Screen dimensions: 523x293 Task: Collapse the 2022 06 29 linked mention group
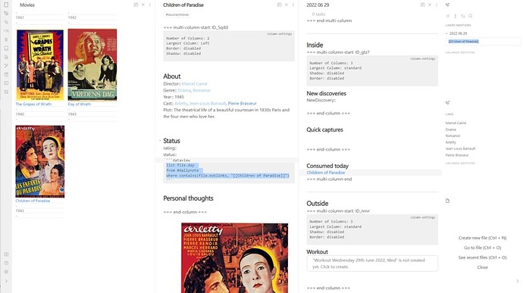click(x=446, y=33)
